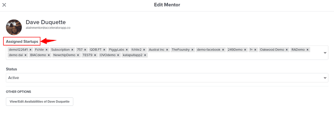Remove the Fchile startup tag
This screenshot has width=334, height=123.
[x=47, y=50]
